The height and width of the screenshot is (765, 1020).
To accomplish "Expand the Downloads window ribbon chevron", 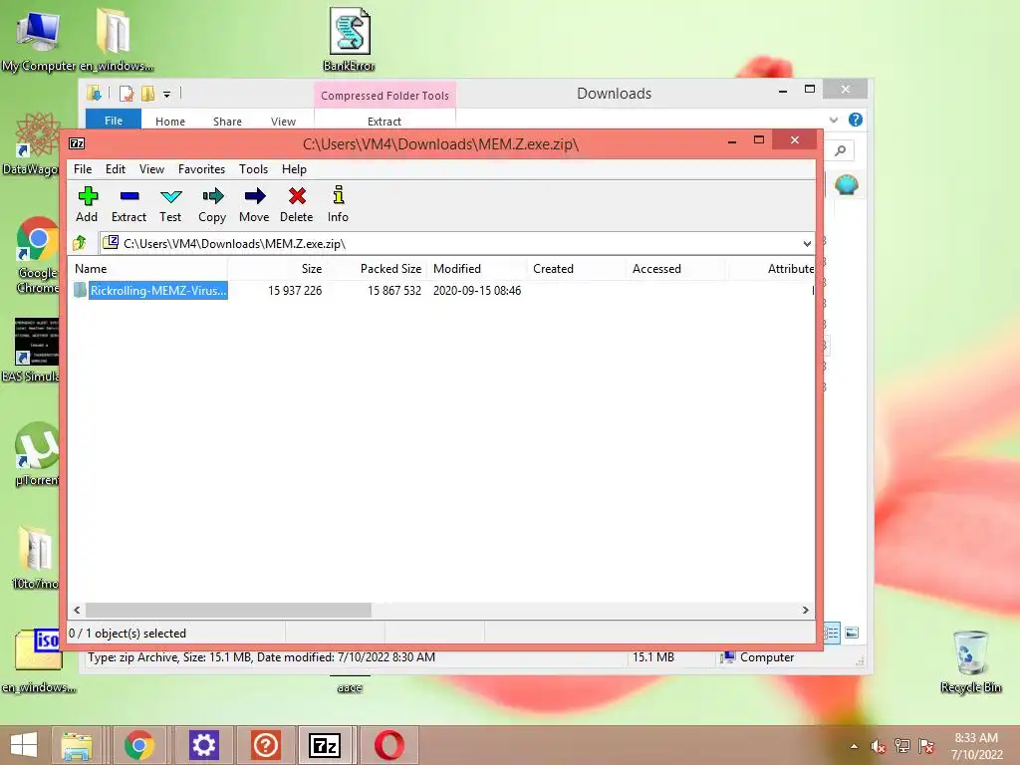I will (x=834, y=120).
